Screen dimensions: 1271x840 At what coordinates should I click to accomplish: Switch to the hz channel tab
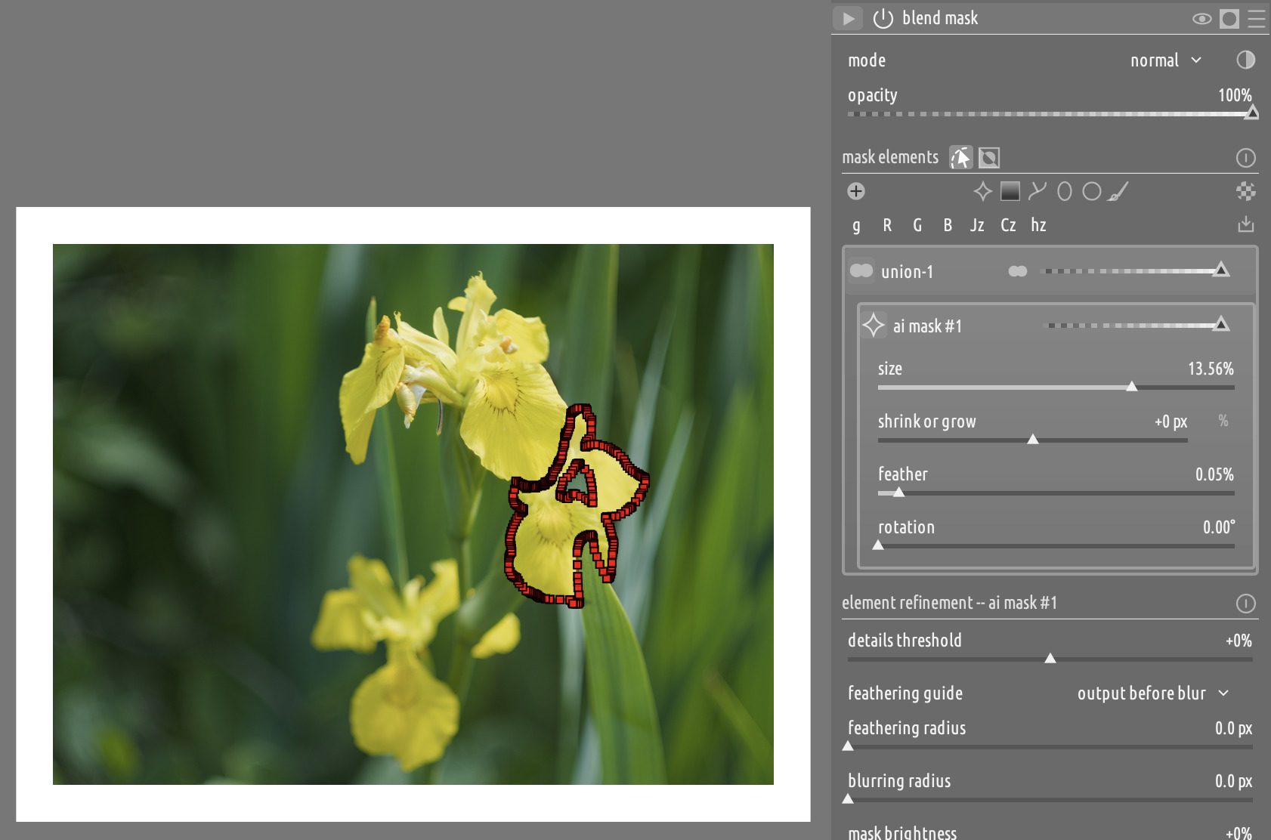coord(1039,225)
